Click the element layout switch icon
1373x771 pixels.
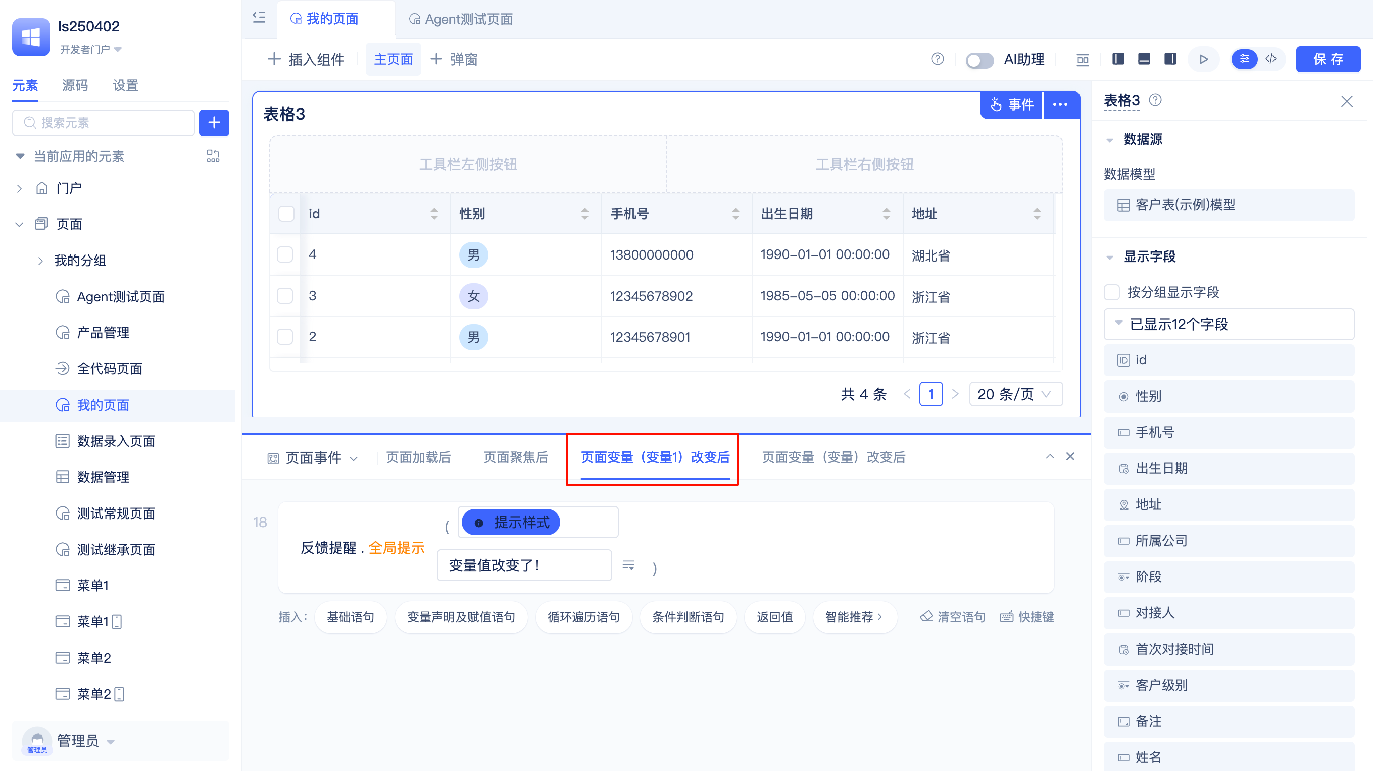[x=213, y=156]
